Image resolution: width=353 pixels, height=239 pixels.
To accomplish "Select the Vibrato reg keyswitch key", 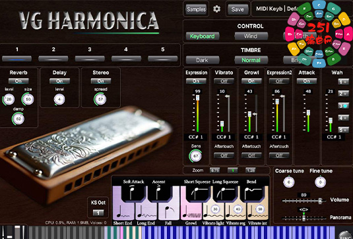I will coord(236,211).
